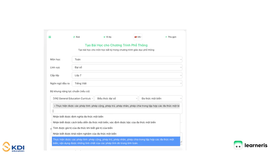The height and width of the screenshot is (155, 276).
Task: Expand the Lĩnh vực dropdown showing Đại số
Action: click(127, 67)
